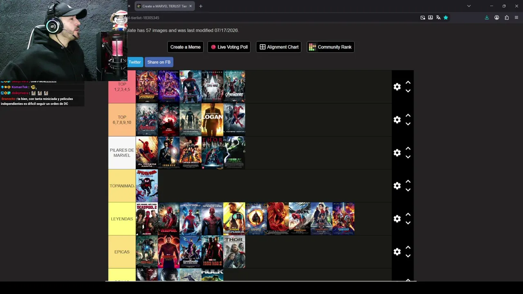Image resolution: width=523 pixels, height=294 pixels.
Task: Click the LEYENDAS tier label
Action: point(122,219)
